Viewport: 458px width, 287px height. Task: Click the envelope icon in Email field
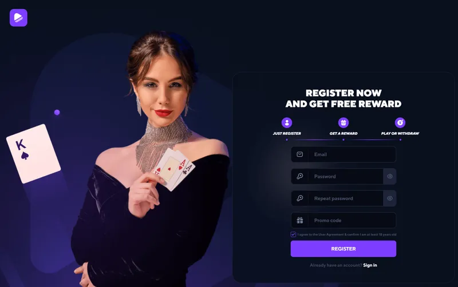(x=299, y=154)
